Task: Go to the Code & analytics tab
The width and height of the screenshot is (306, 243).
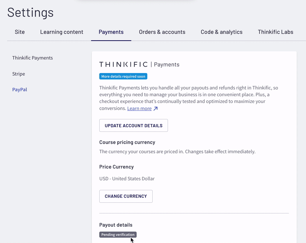Action: [222, 32]
